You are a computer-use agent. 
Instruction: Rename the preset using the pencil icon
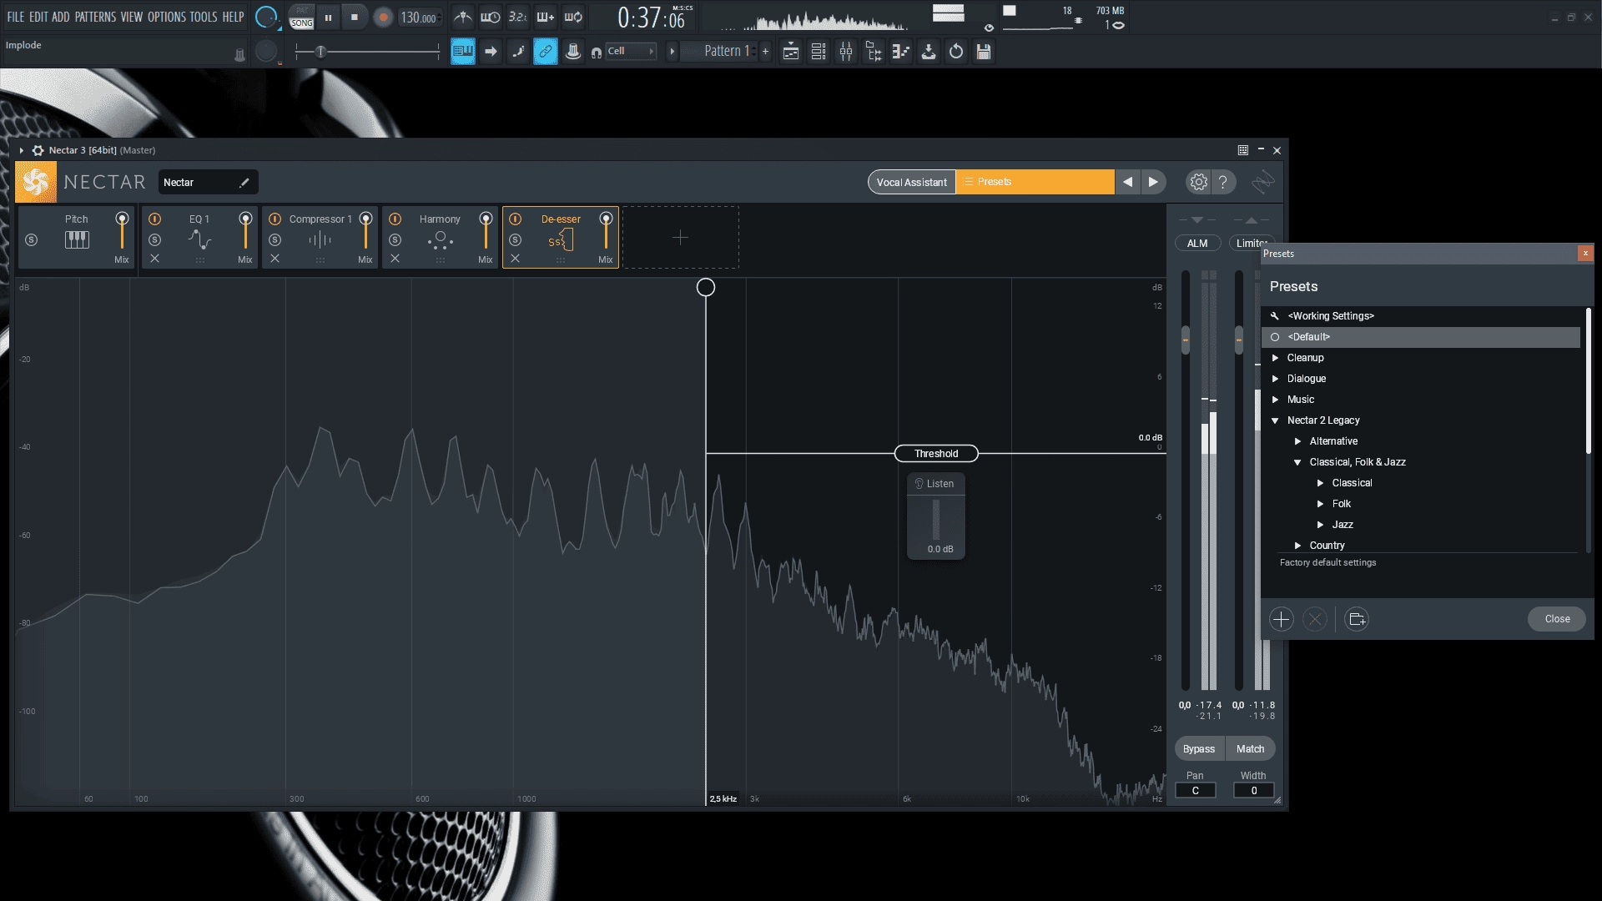244,183
